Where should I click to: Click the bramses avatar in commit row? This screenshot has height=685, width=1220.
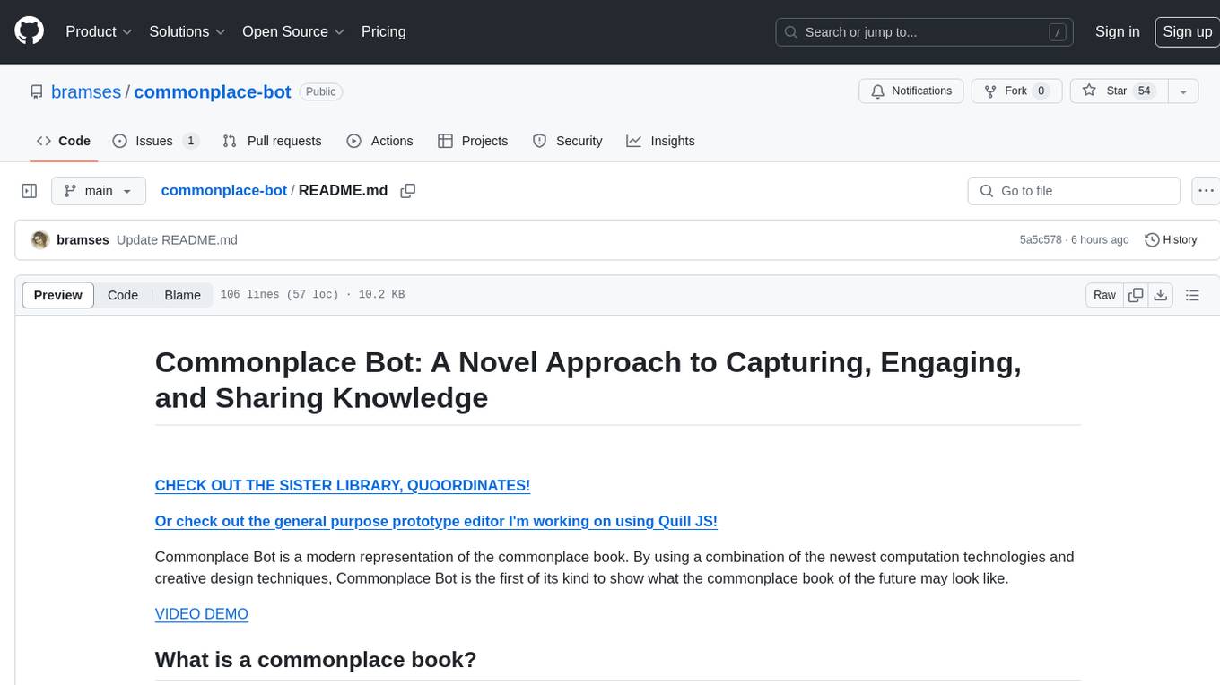tap(39, 240)
